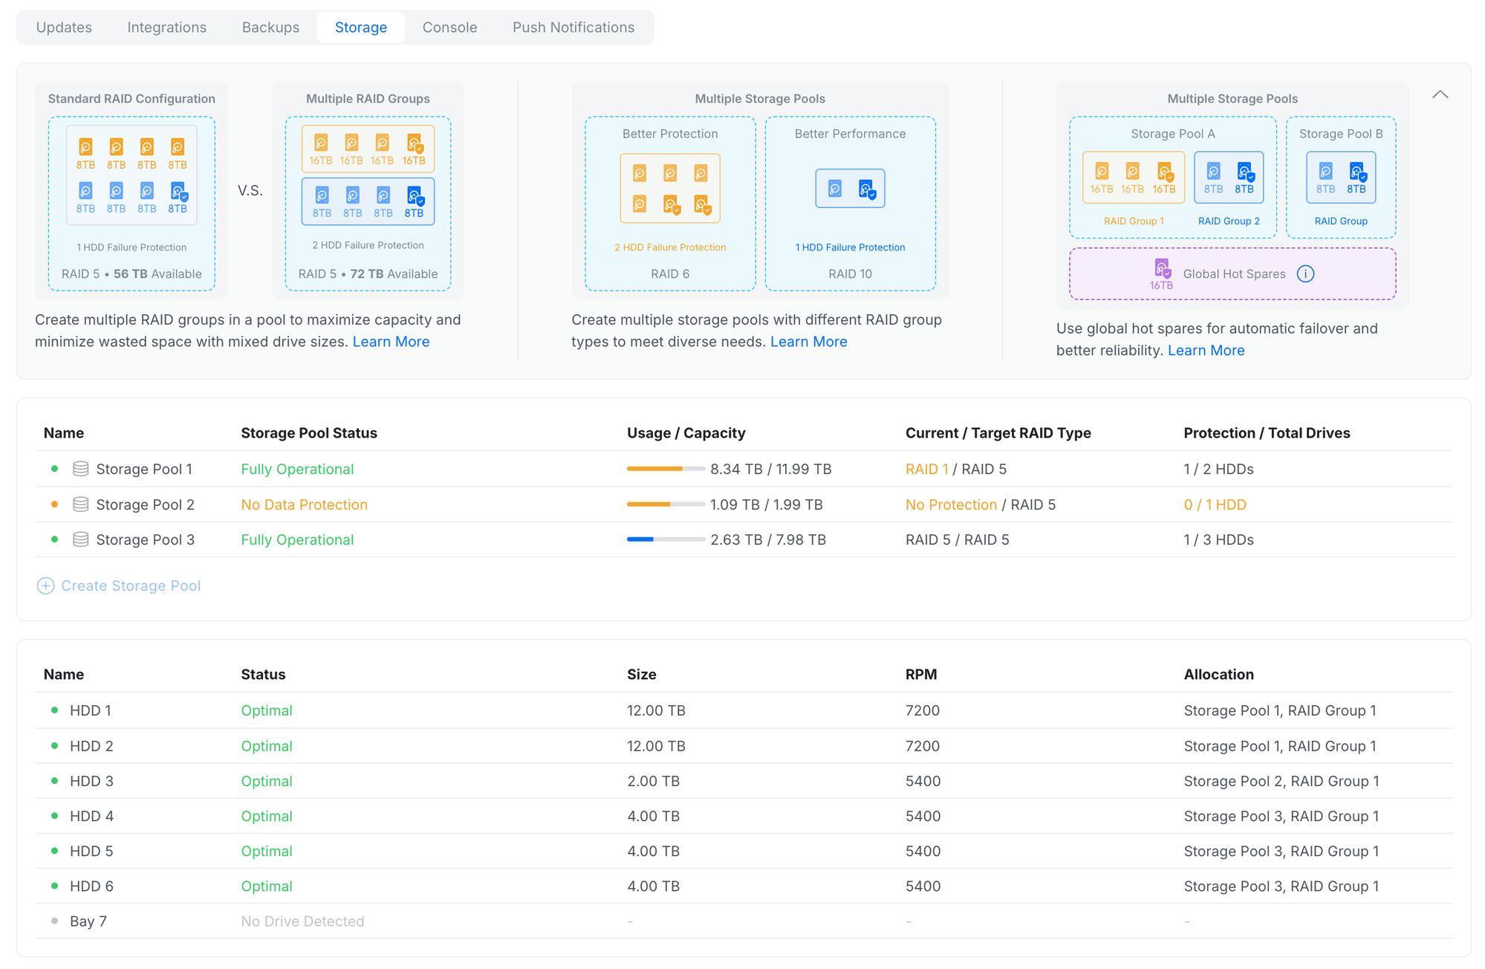
Task: Open Learn More about global hot spares
Action: click(1206, 351)
